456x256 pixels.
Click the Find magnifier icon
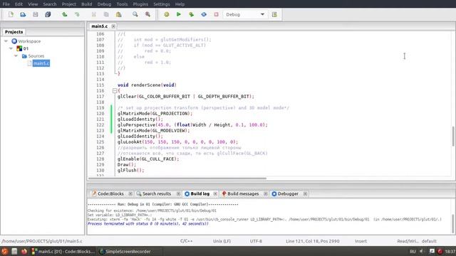[x=135, y=14]
